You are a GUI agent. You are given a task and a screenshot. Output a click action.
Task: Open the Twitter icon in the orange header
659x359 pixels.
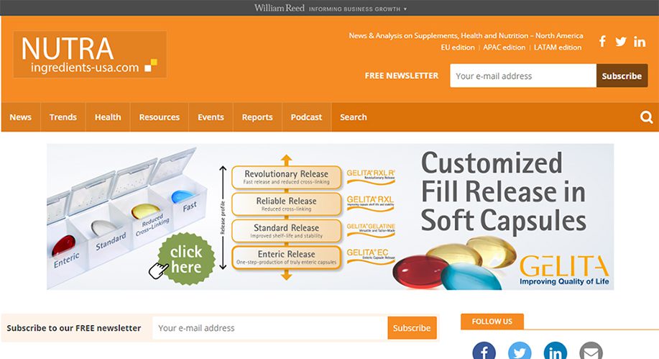coord(621,41)
